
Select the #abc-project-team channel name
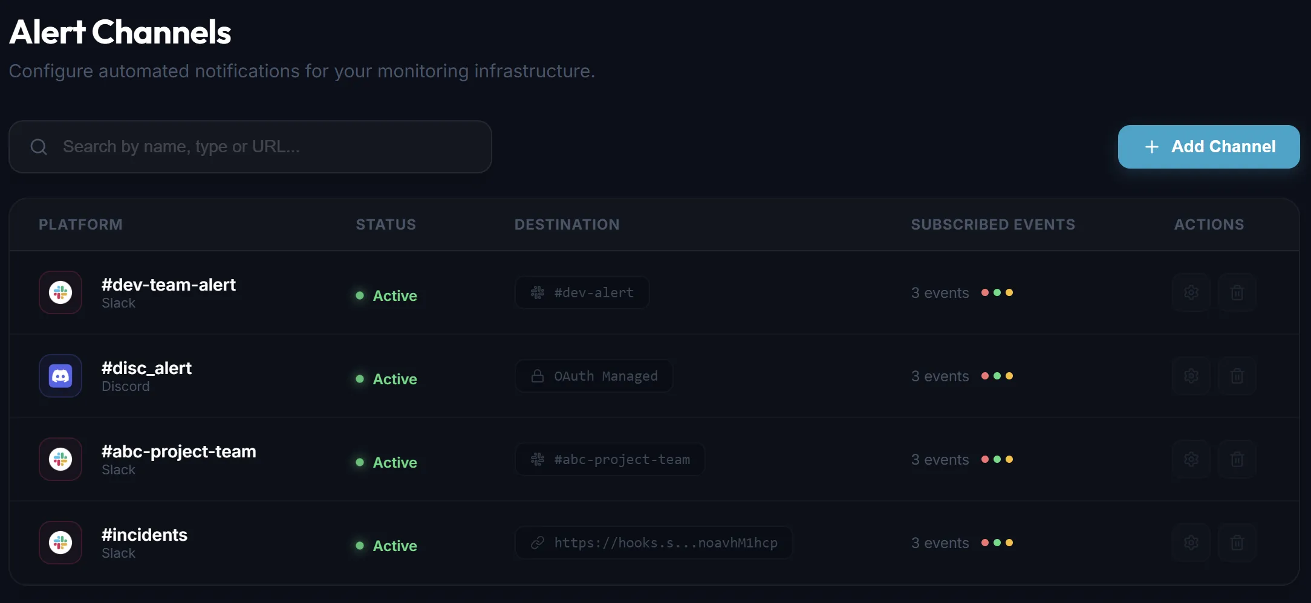[179, 451]
